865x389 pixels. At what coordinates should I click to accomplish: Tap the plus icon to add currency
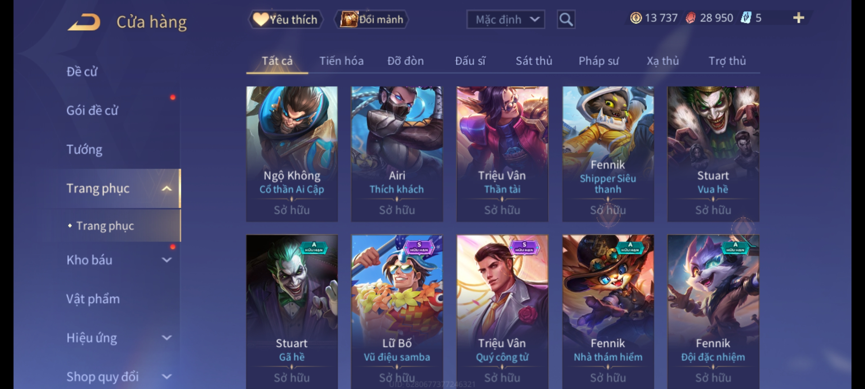[x=799, y=18]
